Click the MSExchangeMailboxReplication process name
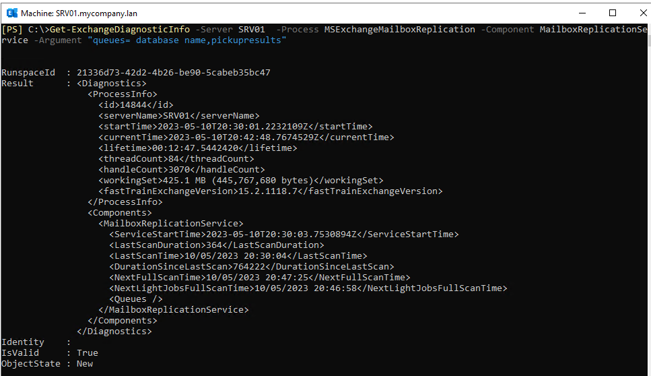Viewport: 651px width, 376px height. click(x=399, y=30)
